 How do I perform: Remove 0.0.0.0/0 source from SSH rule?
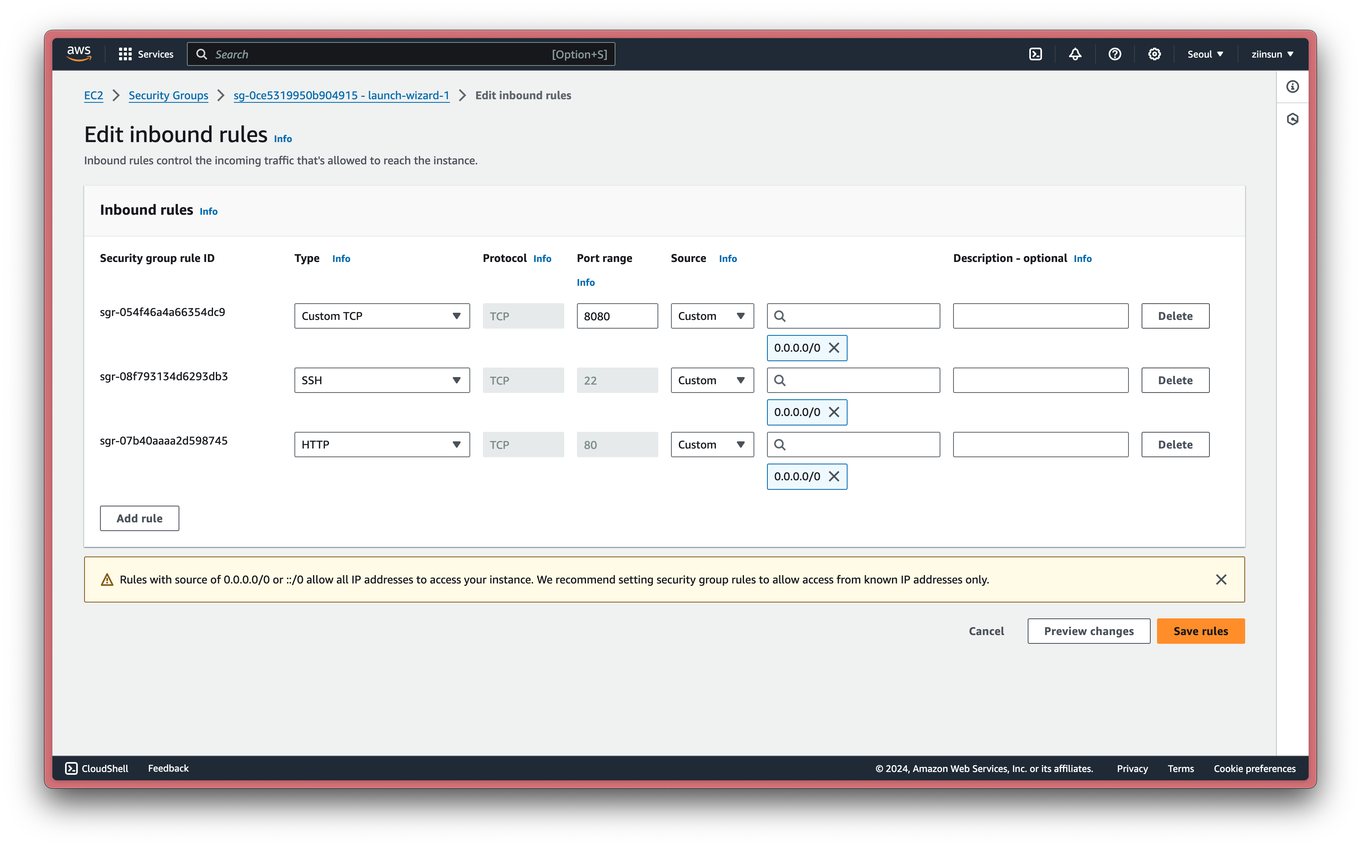834,412
